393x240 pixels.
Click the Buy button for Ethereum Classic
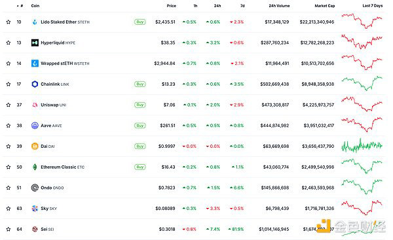click(140, 167)
